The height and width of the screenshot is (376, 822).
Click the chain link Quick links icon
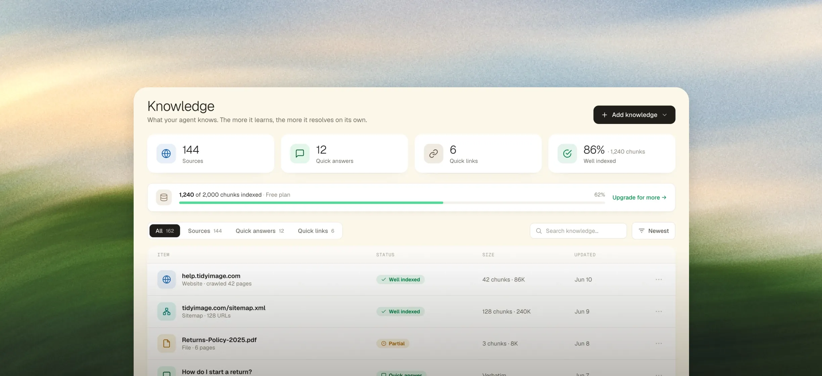[x=433, y=153]
